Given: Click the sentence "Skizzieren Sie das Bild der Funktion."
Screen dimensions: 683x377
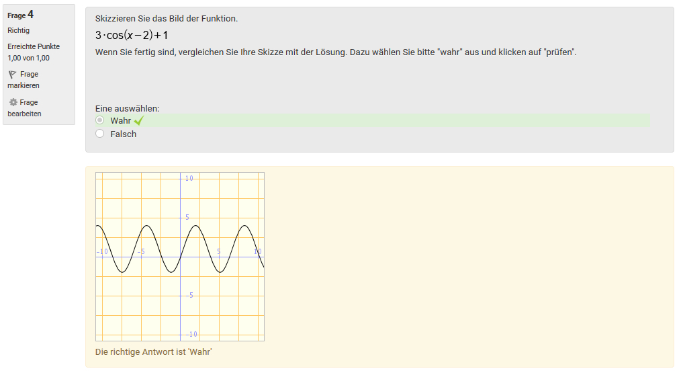Looking at the screenshot, I should (167, 18).
